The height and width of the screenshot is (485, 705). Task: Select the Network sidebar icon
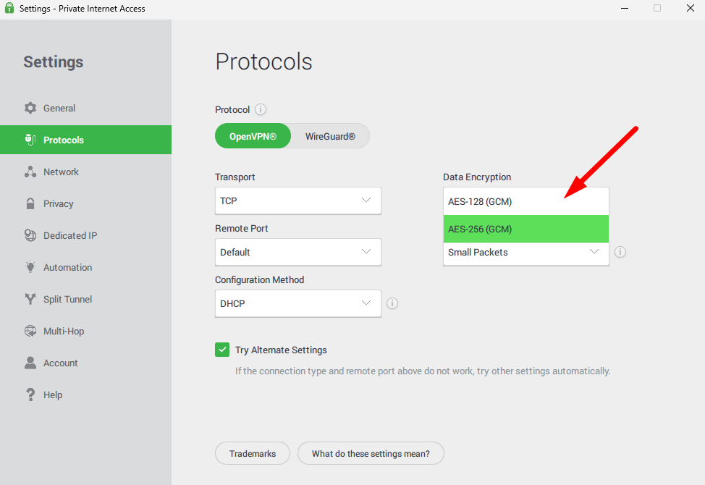click(30, 172)
